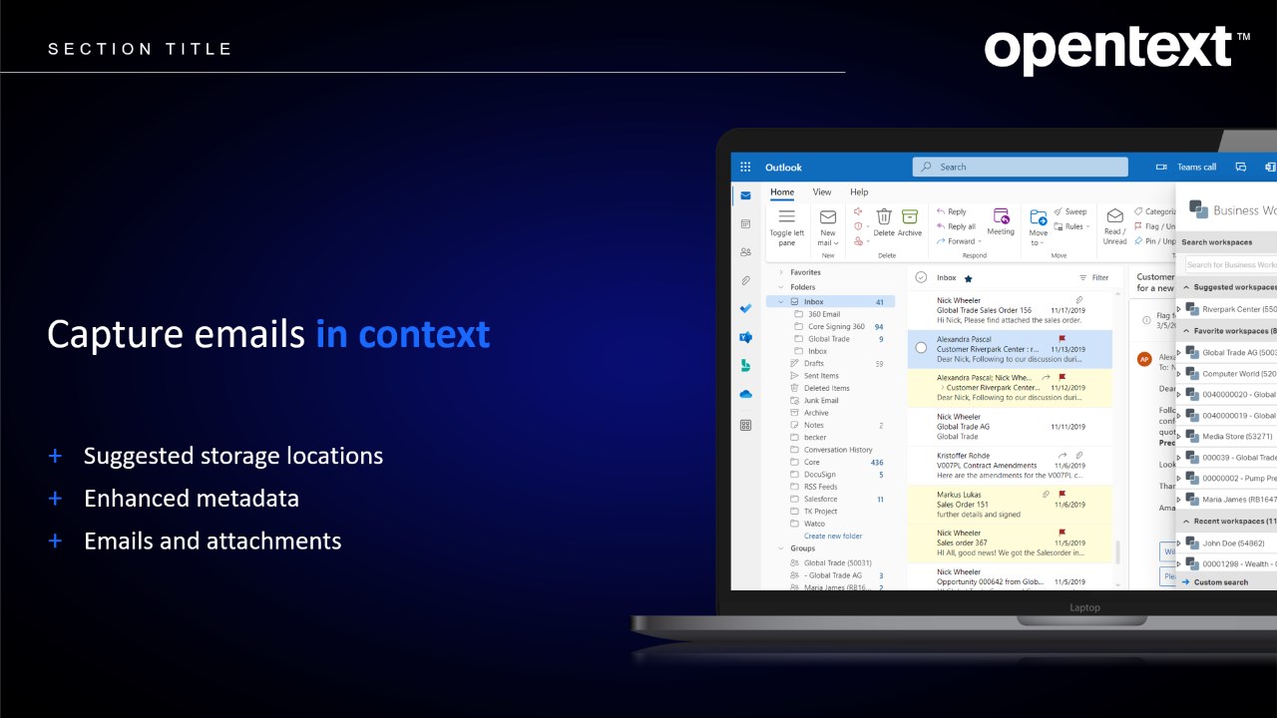
Task: Expand the Media Store workspace triangle
Action: (x=1179, y=437)
